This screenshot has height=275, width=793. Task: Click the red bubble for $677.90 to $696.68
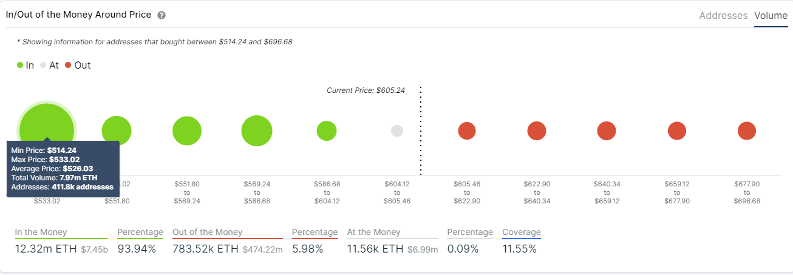tap(747, 131)
